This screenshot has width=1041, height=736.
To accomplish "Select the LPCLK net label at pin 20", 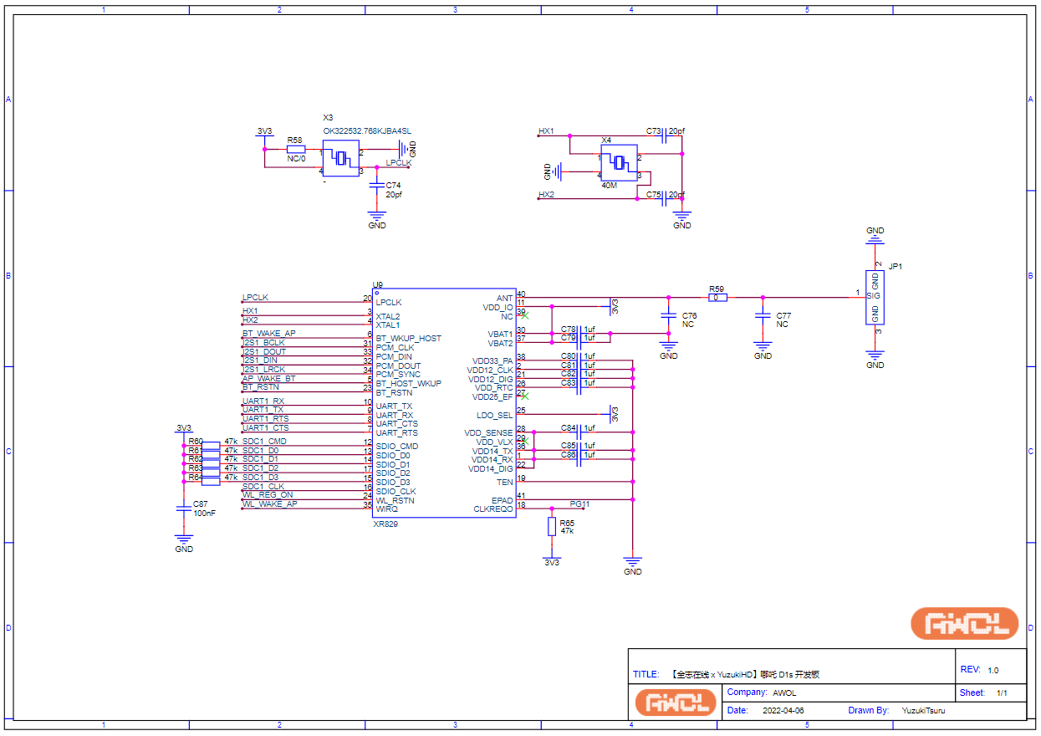I will coord(256,297).
